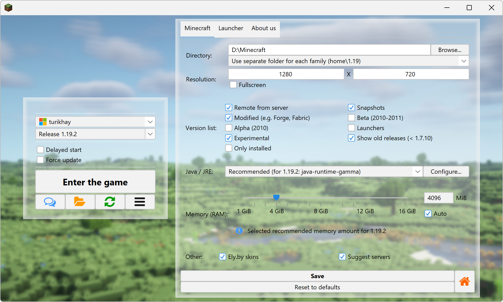
Task: Drag the Memory RAM slider
Action: coord(277,198)
